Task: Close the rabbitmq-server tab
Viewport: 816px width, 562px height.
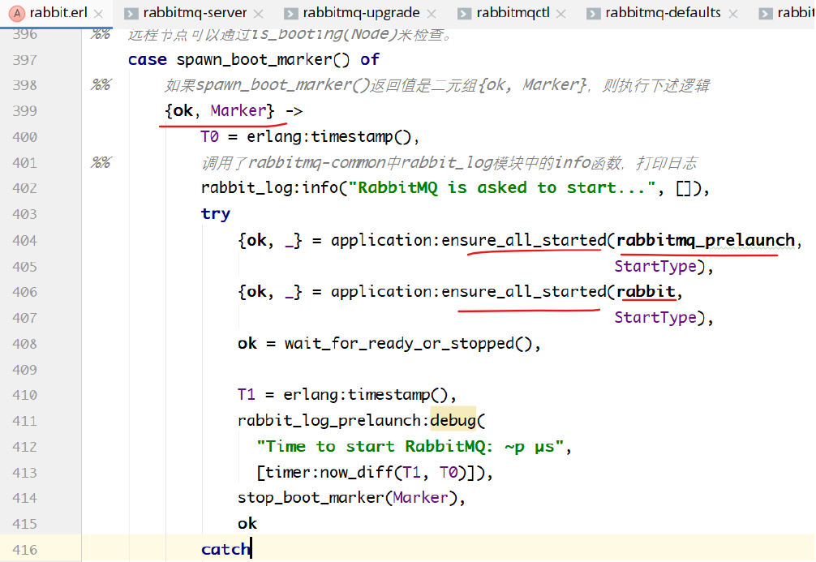Action: [x=258, y=14]
